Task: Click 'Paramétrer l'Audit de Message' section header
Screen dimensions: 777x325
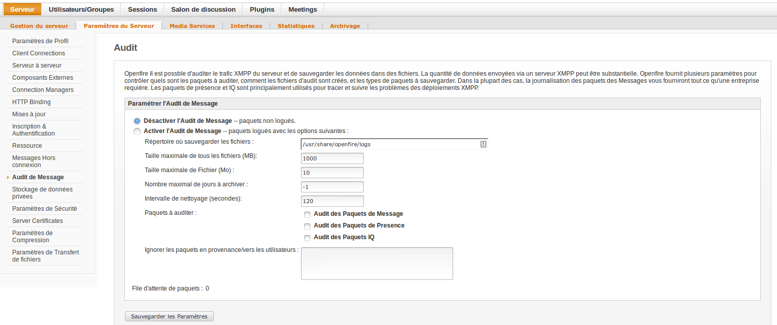Action: point(442,104)
